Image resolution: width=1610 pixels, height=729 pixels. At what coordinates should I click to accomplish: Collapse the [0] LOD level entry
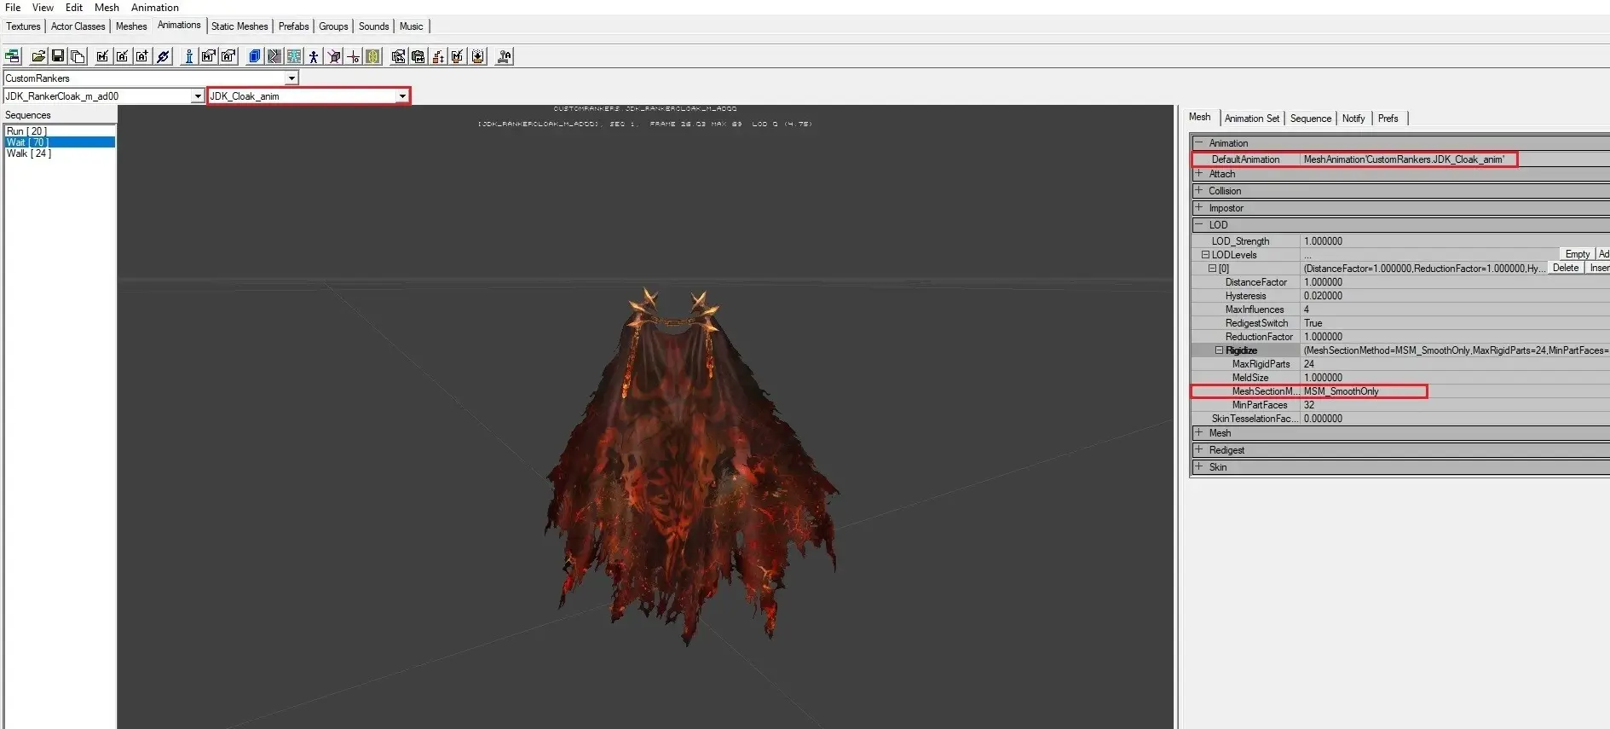[x=1212, y=269]
